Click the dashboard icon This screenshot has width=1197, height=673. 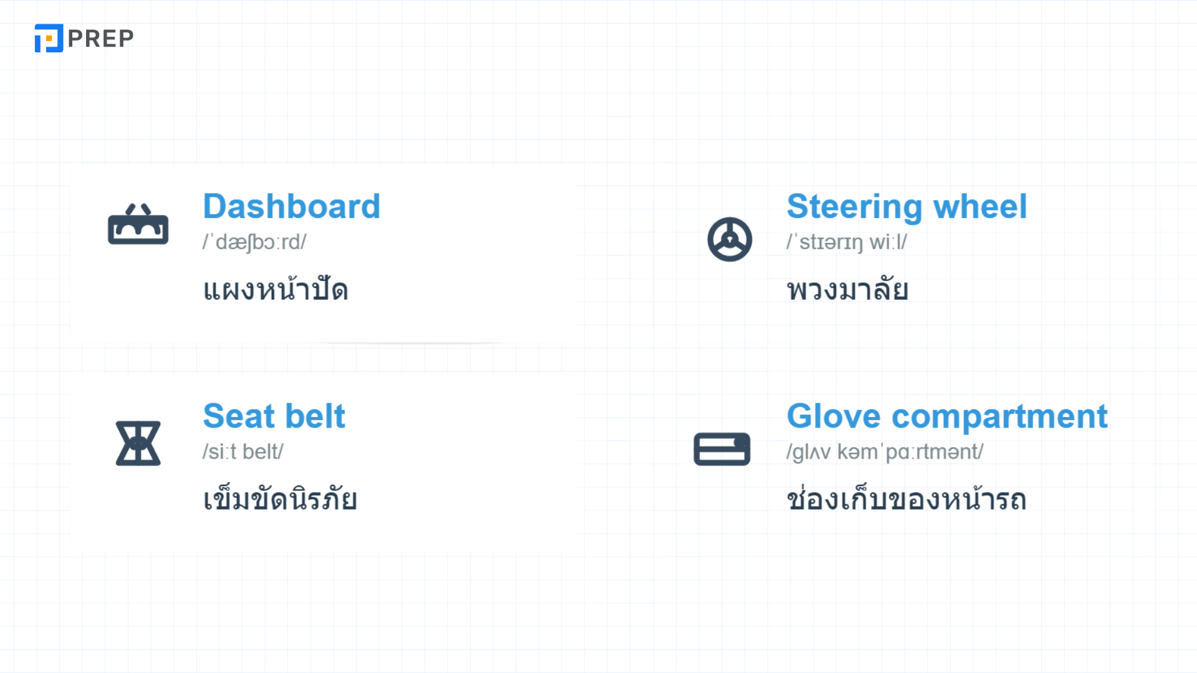[x=138, y=224]
